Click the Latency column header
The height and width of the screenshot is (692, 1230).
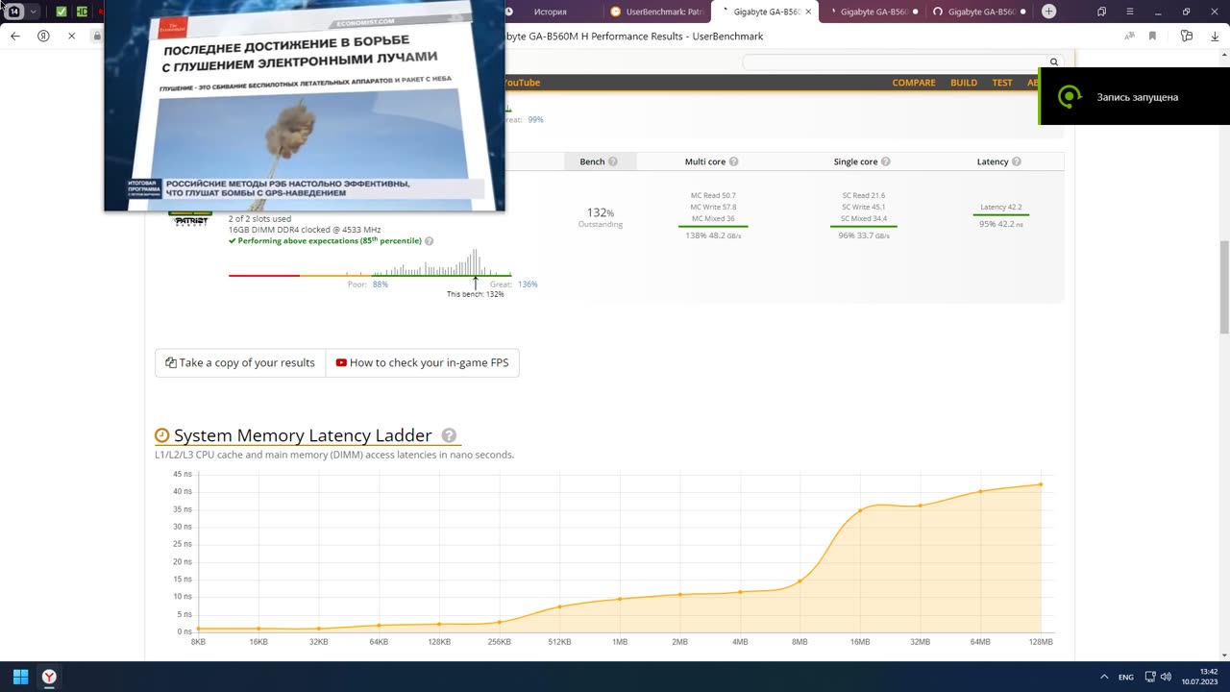993,161
